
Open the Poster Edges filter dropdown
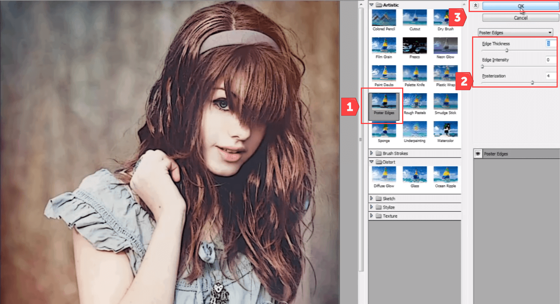coord(515,32)
